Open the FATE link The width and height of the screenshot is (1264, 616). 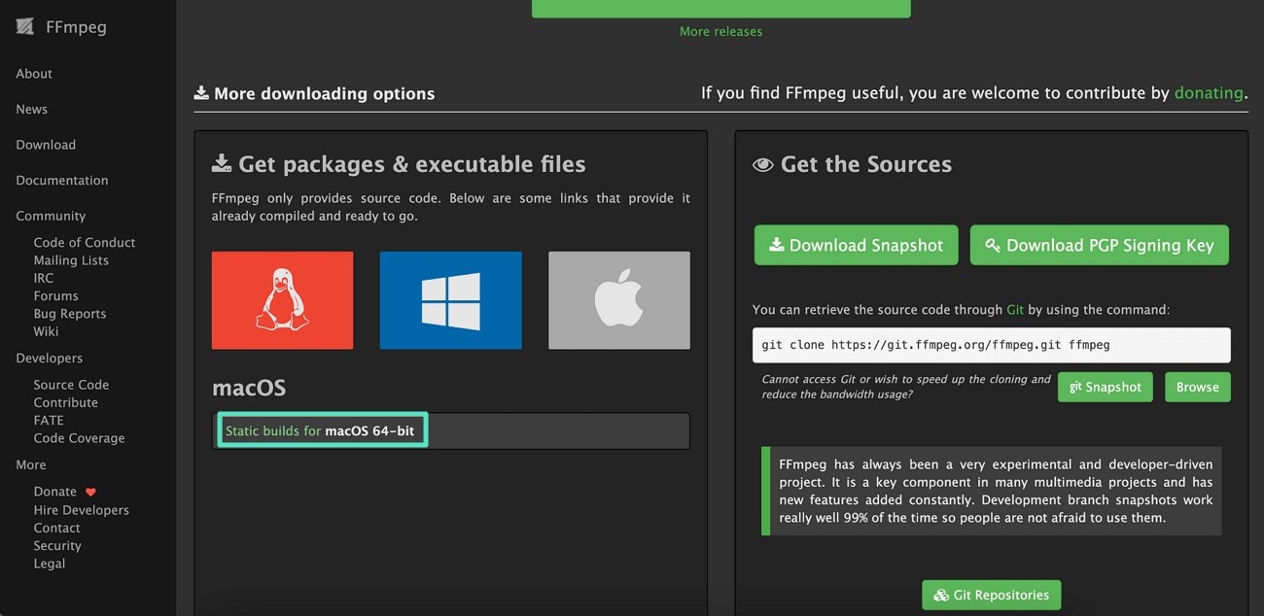tap(49, 421)
